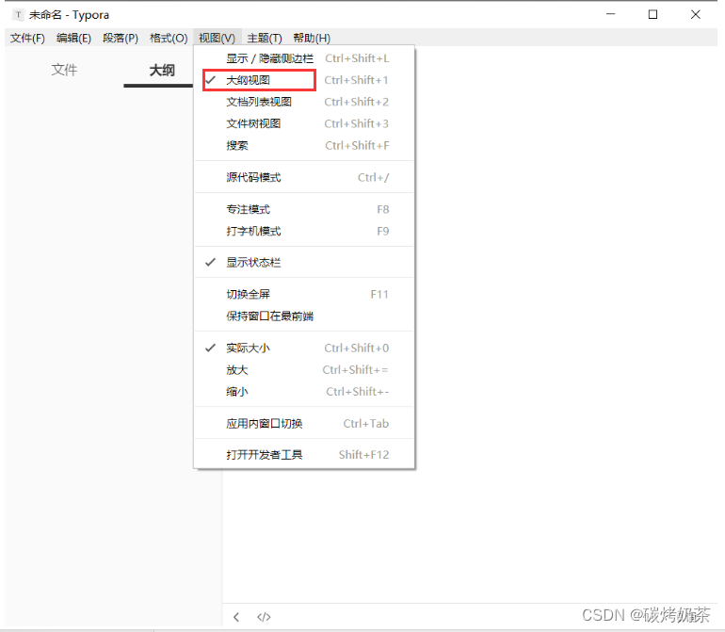The height and width of the screenshot is (632, 725).
Task: Open the 格式(O) menu
Action: 169,38
